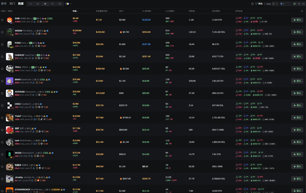Buy SHIB with the 买入 button
This screenshot has width=306, height=193.
tap(297, 20)
